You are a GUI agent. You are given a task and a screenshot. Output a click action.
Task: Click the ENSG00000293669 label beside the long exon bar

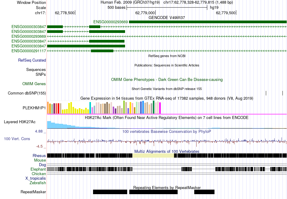pos(111,22)
